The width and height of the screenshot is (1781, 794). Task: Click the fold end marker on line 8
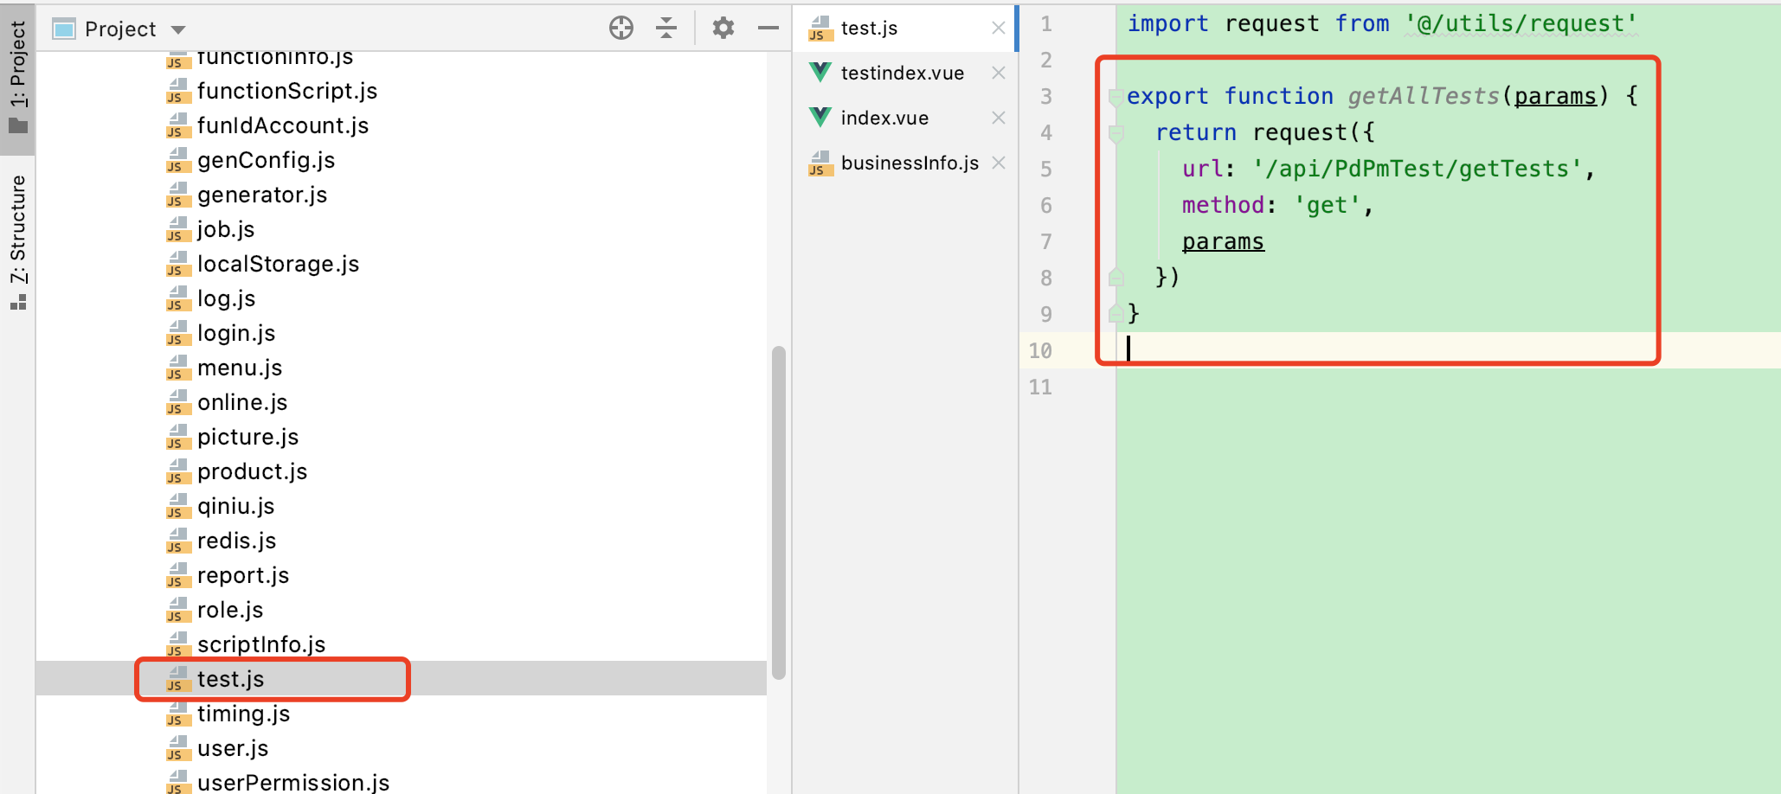(x=1116, y=277)
